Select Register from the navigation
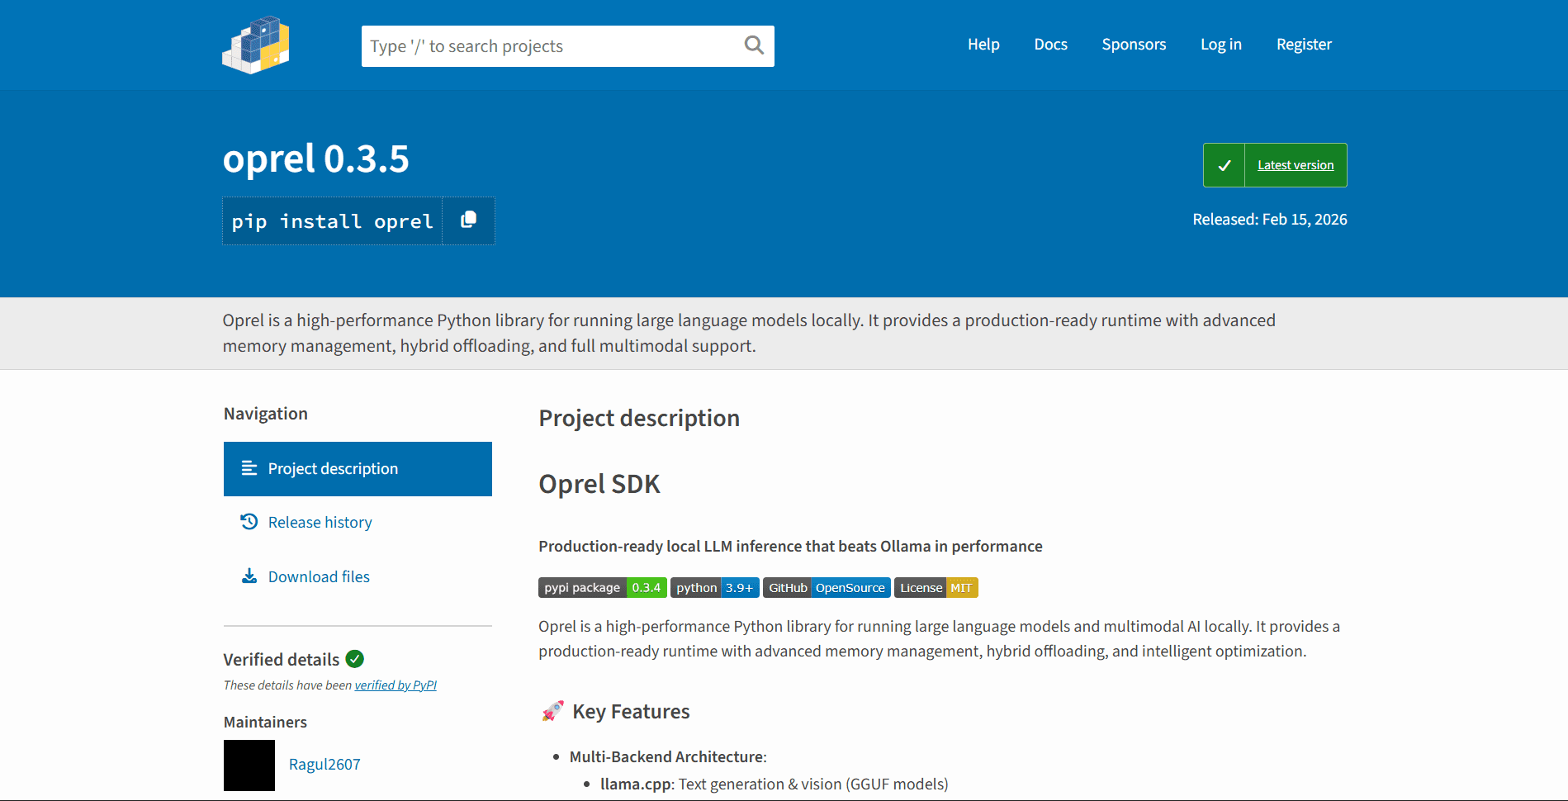The image size is (1568, 801). tap(1304, 44)
